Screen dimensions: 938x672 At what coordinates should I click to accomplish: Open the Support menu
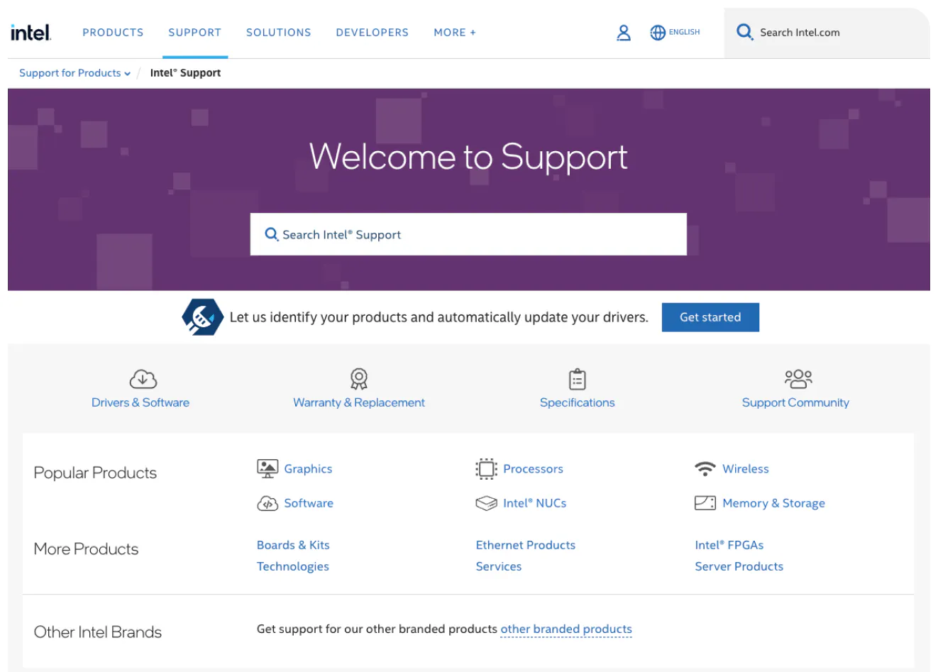tap(195, 33)
